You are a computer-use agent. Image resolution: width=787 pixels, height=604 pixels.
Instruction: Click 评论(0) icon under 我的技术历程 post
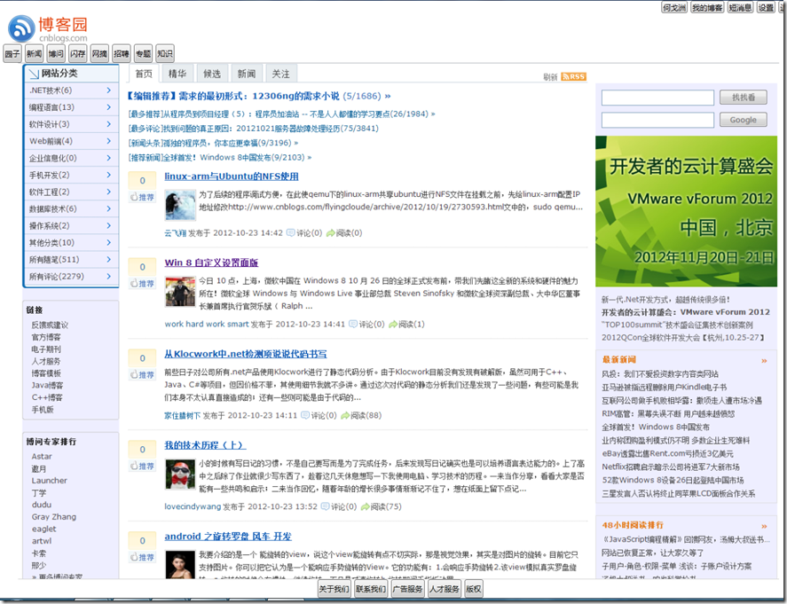(x=325, y=506)
